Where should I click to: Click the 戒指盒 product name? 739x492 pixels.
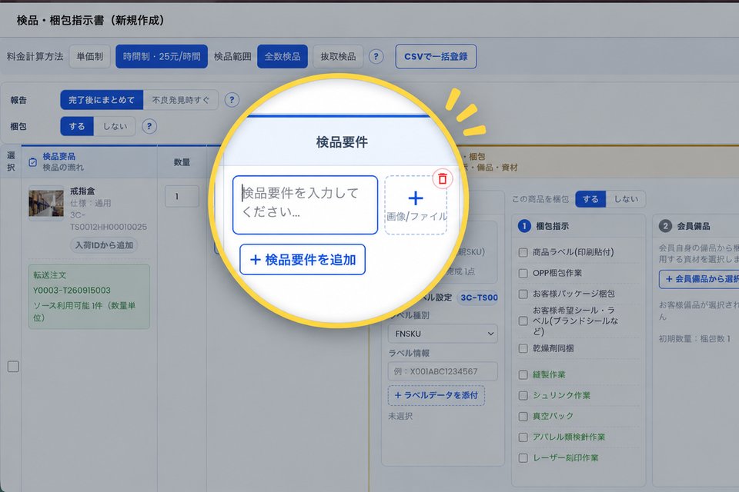pos(82,191)
